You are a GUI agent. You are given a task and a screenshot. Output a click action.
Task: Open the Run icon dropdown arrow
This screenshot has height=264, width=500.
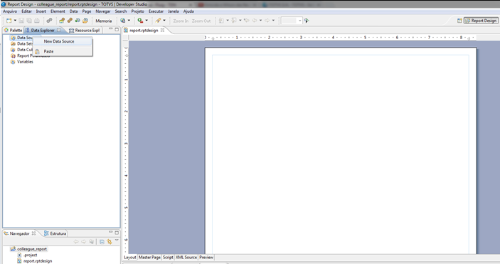(147, 21)
